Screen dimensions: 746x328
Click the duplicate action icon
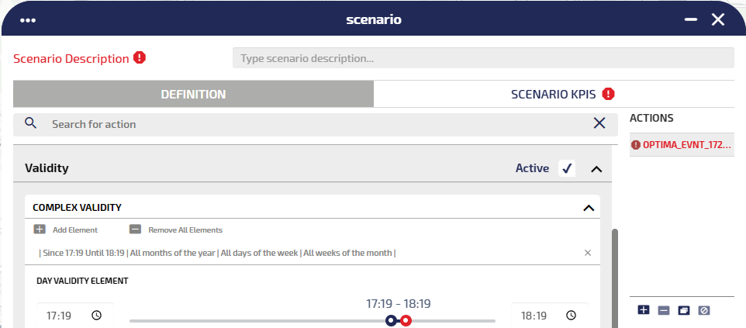pos(683,310)
